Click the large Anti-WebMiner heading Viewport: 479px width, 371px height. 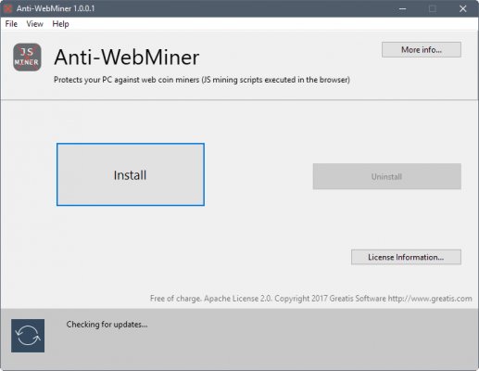click(x=127, y=58)
